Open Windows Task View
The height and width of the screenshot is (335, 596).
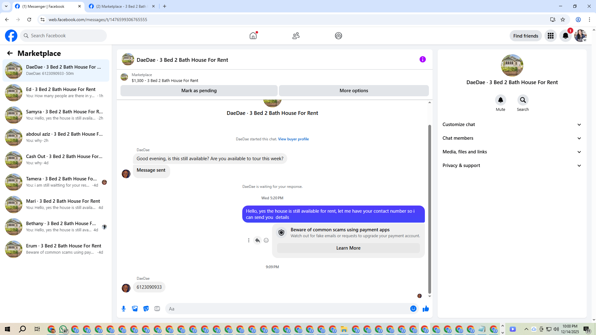tap(37, 329)
